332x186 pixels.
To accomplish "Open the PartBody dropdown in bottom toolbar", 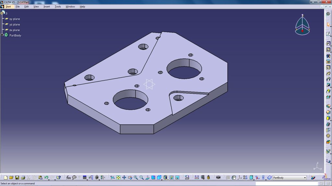I will click(x=305, y=178).
